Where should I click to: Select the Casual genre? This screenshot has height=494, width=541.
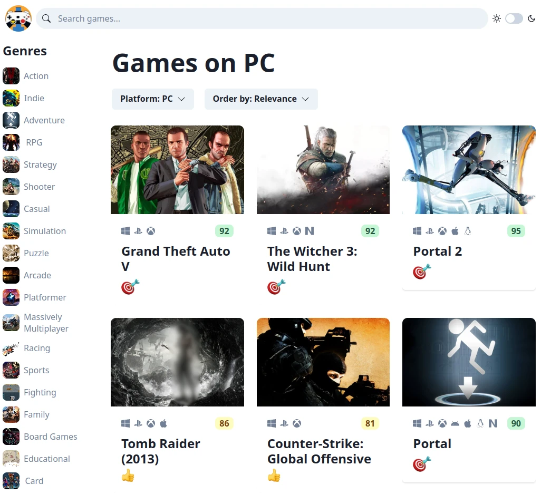(37, 209)
